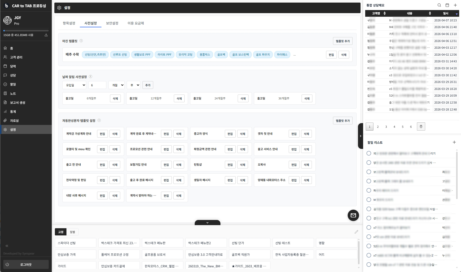Viewport: 461px width, 272px height.
Task: Click the pencil edit icon above file list
Action: tap(356, 232)
